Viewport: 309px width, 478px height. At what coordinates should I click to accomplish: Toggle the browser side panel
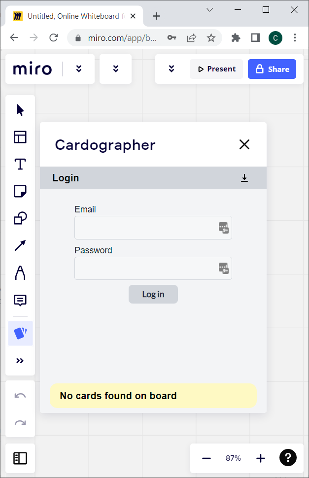point(255,37)
